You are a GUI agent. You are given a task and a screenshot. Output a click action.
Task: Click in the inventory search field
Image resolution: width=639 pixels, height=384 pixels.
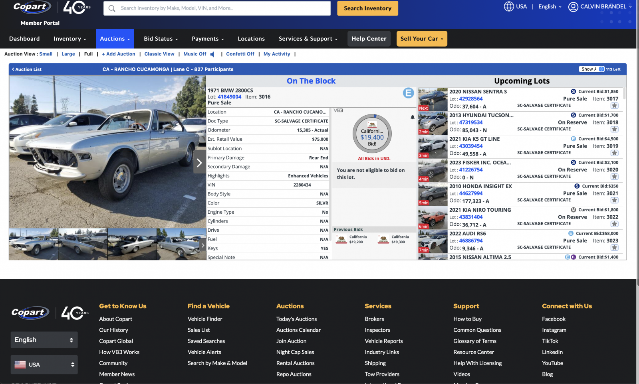point(217,8)
